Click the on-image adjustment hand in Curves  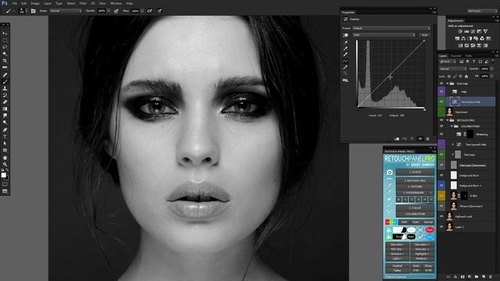[345, 35]
